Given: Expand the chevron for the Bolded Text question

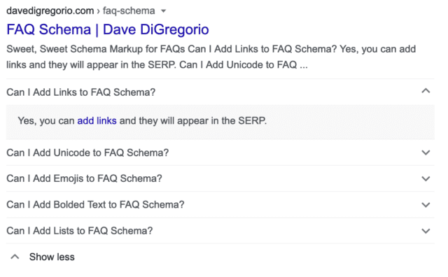Looking at the screenshot, I should pyautogui.click(x=426, y=205).
